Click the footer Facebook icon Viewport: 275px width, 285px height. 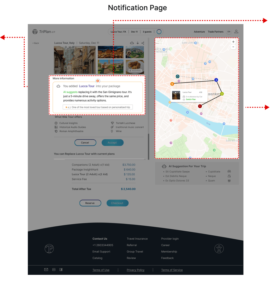61,270
